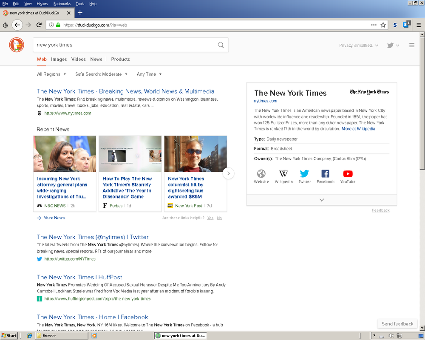
Task: Click the leftmost toolbar icon beside back button
Action: (5, 25)
